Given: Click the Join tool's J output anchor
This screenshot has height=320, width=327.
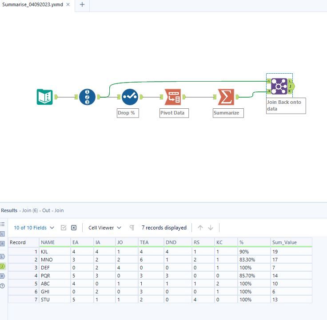Looking at the screenshot, I should tap(291, 86).
